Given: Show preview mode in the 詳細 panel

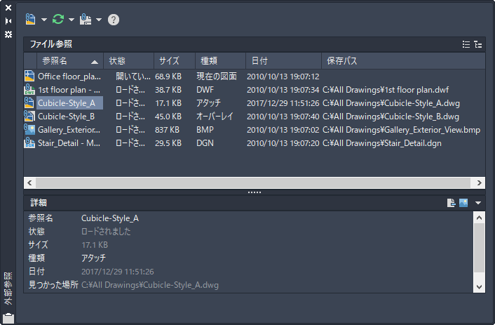Looking at the screenshot, I should click(x=463, y=203).
